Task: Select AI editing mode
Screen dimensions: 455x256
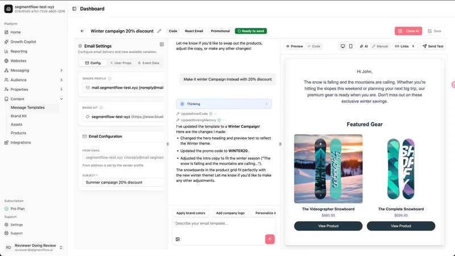Action: tap(364, 46)
